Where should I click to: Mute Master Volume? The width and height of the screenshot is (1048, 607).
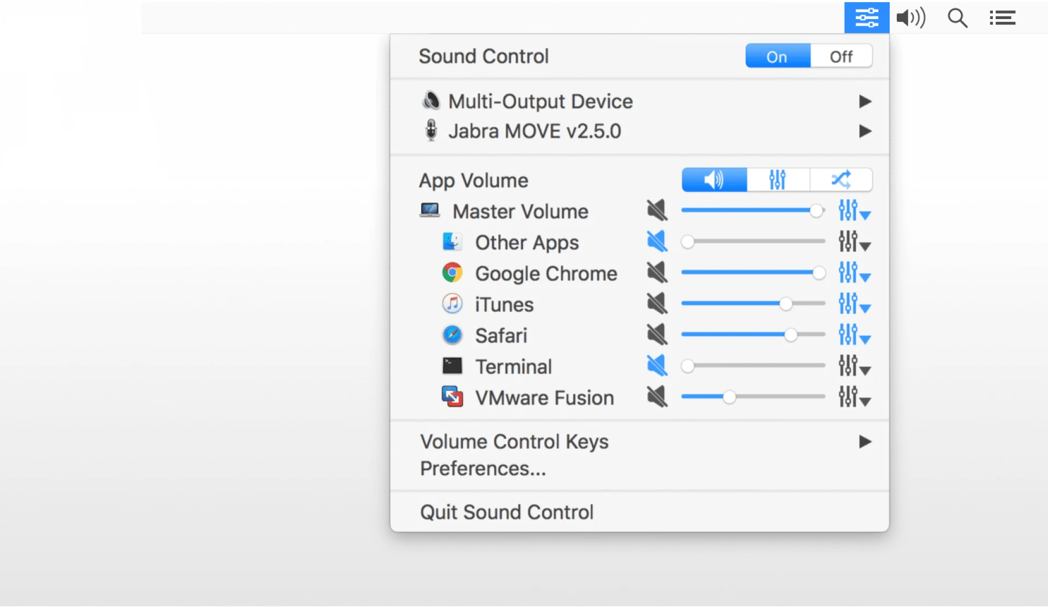click(x=657, y=211)
